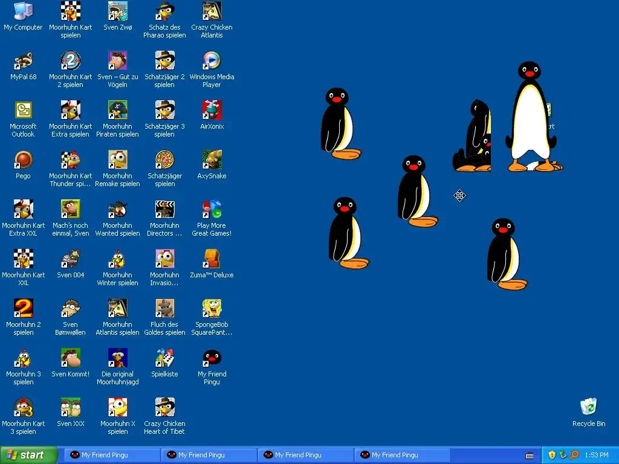Open the SpongeBob SquarePants shortcut

click(x=212, y=308)
